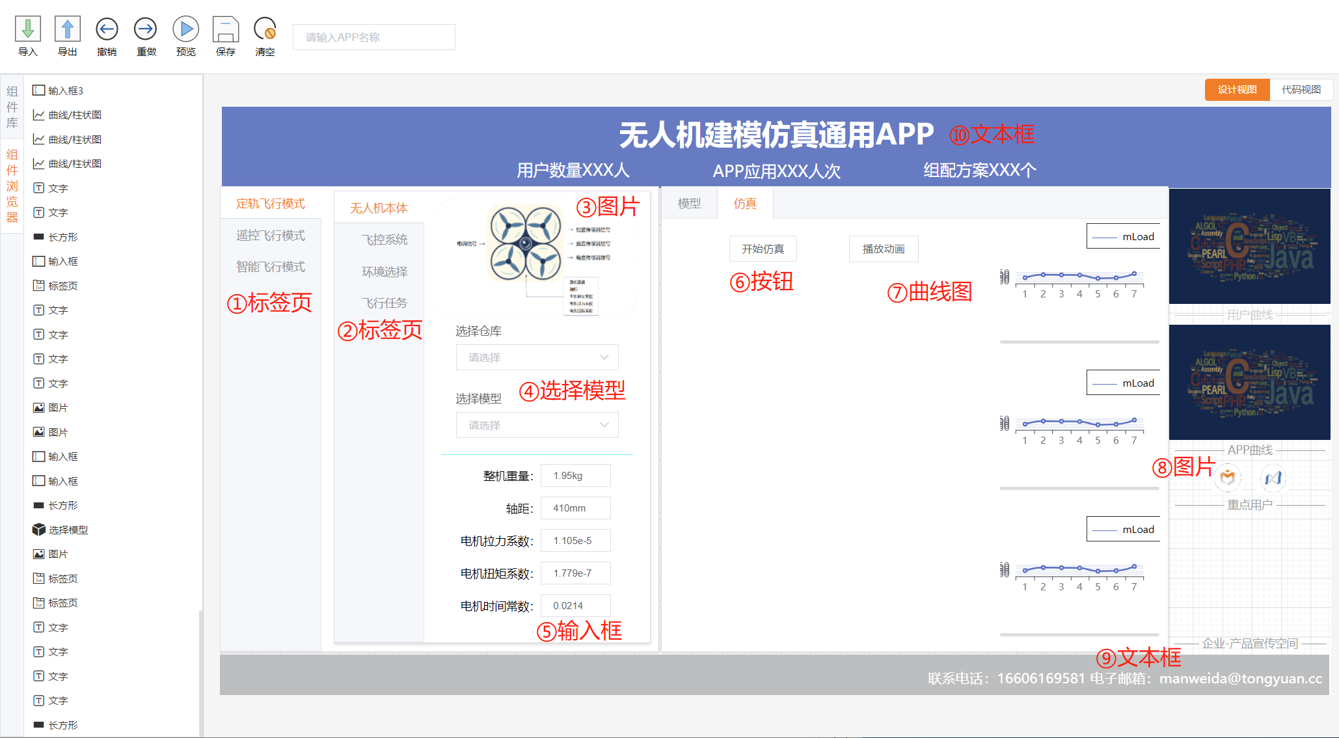
Task: Click the 企业-产品宣传空间 label
Action: tap(1250, 643)
